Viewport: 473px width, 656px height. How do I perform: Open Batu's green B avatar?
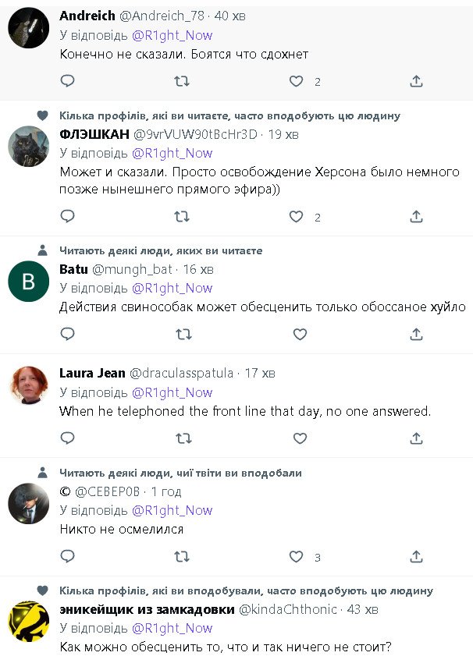tap(28, 281)
